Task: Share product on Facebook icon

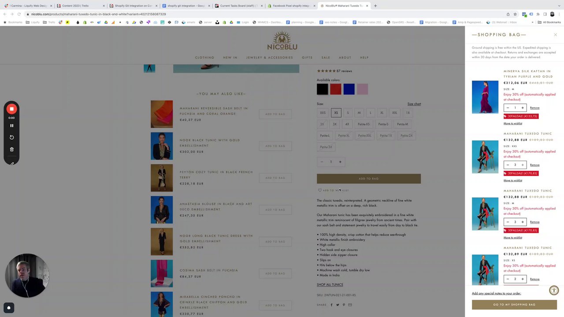Action: click(x=332, y=305)
